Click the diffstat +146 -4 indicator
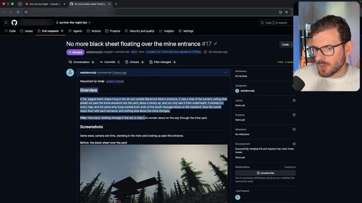The height and width of the screenshot is (203, 362). click(x=285, y=62)
